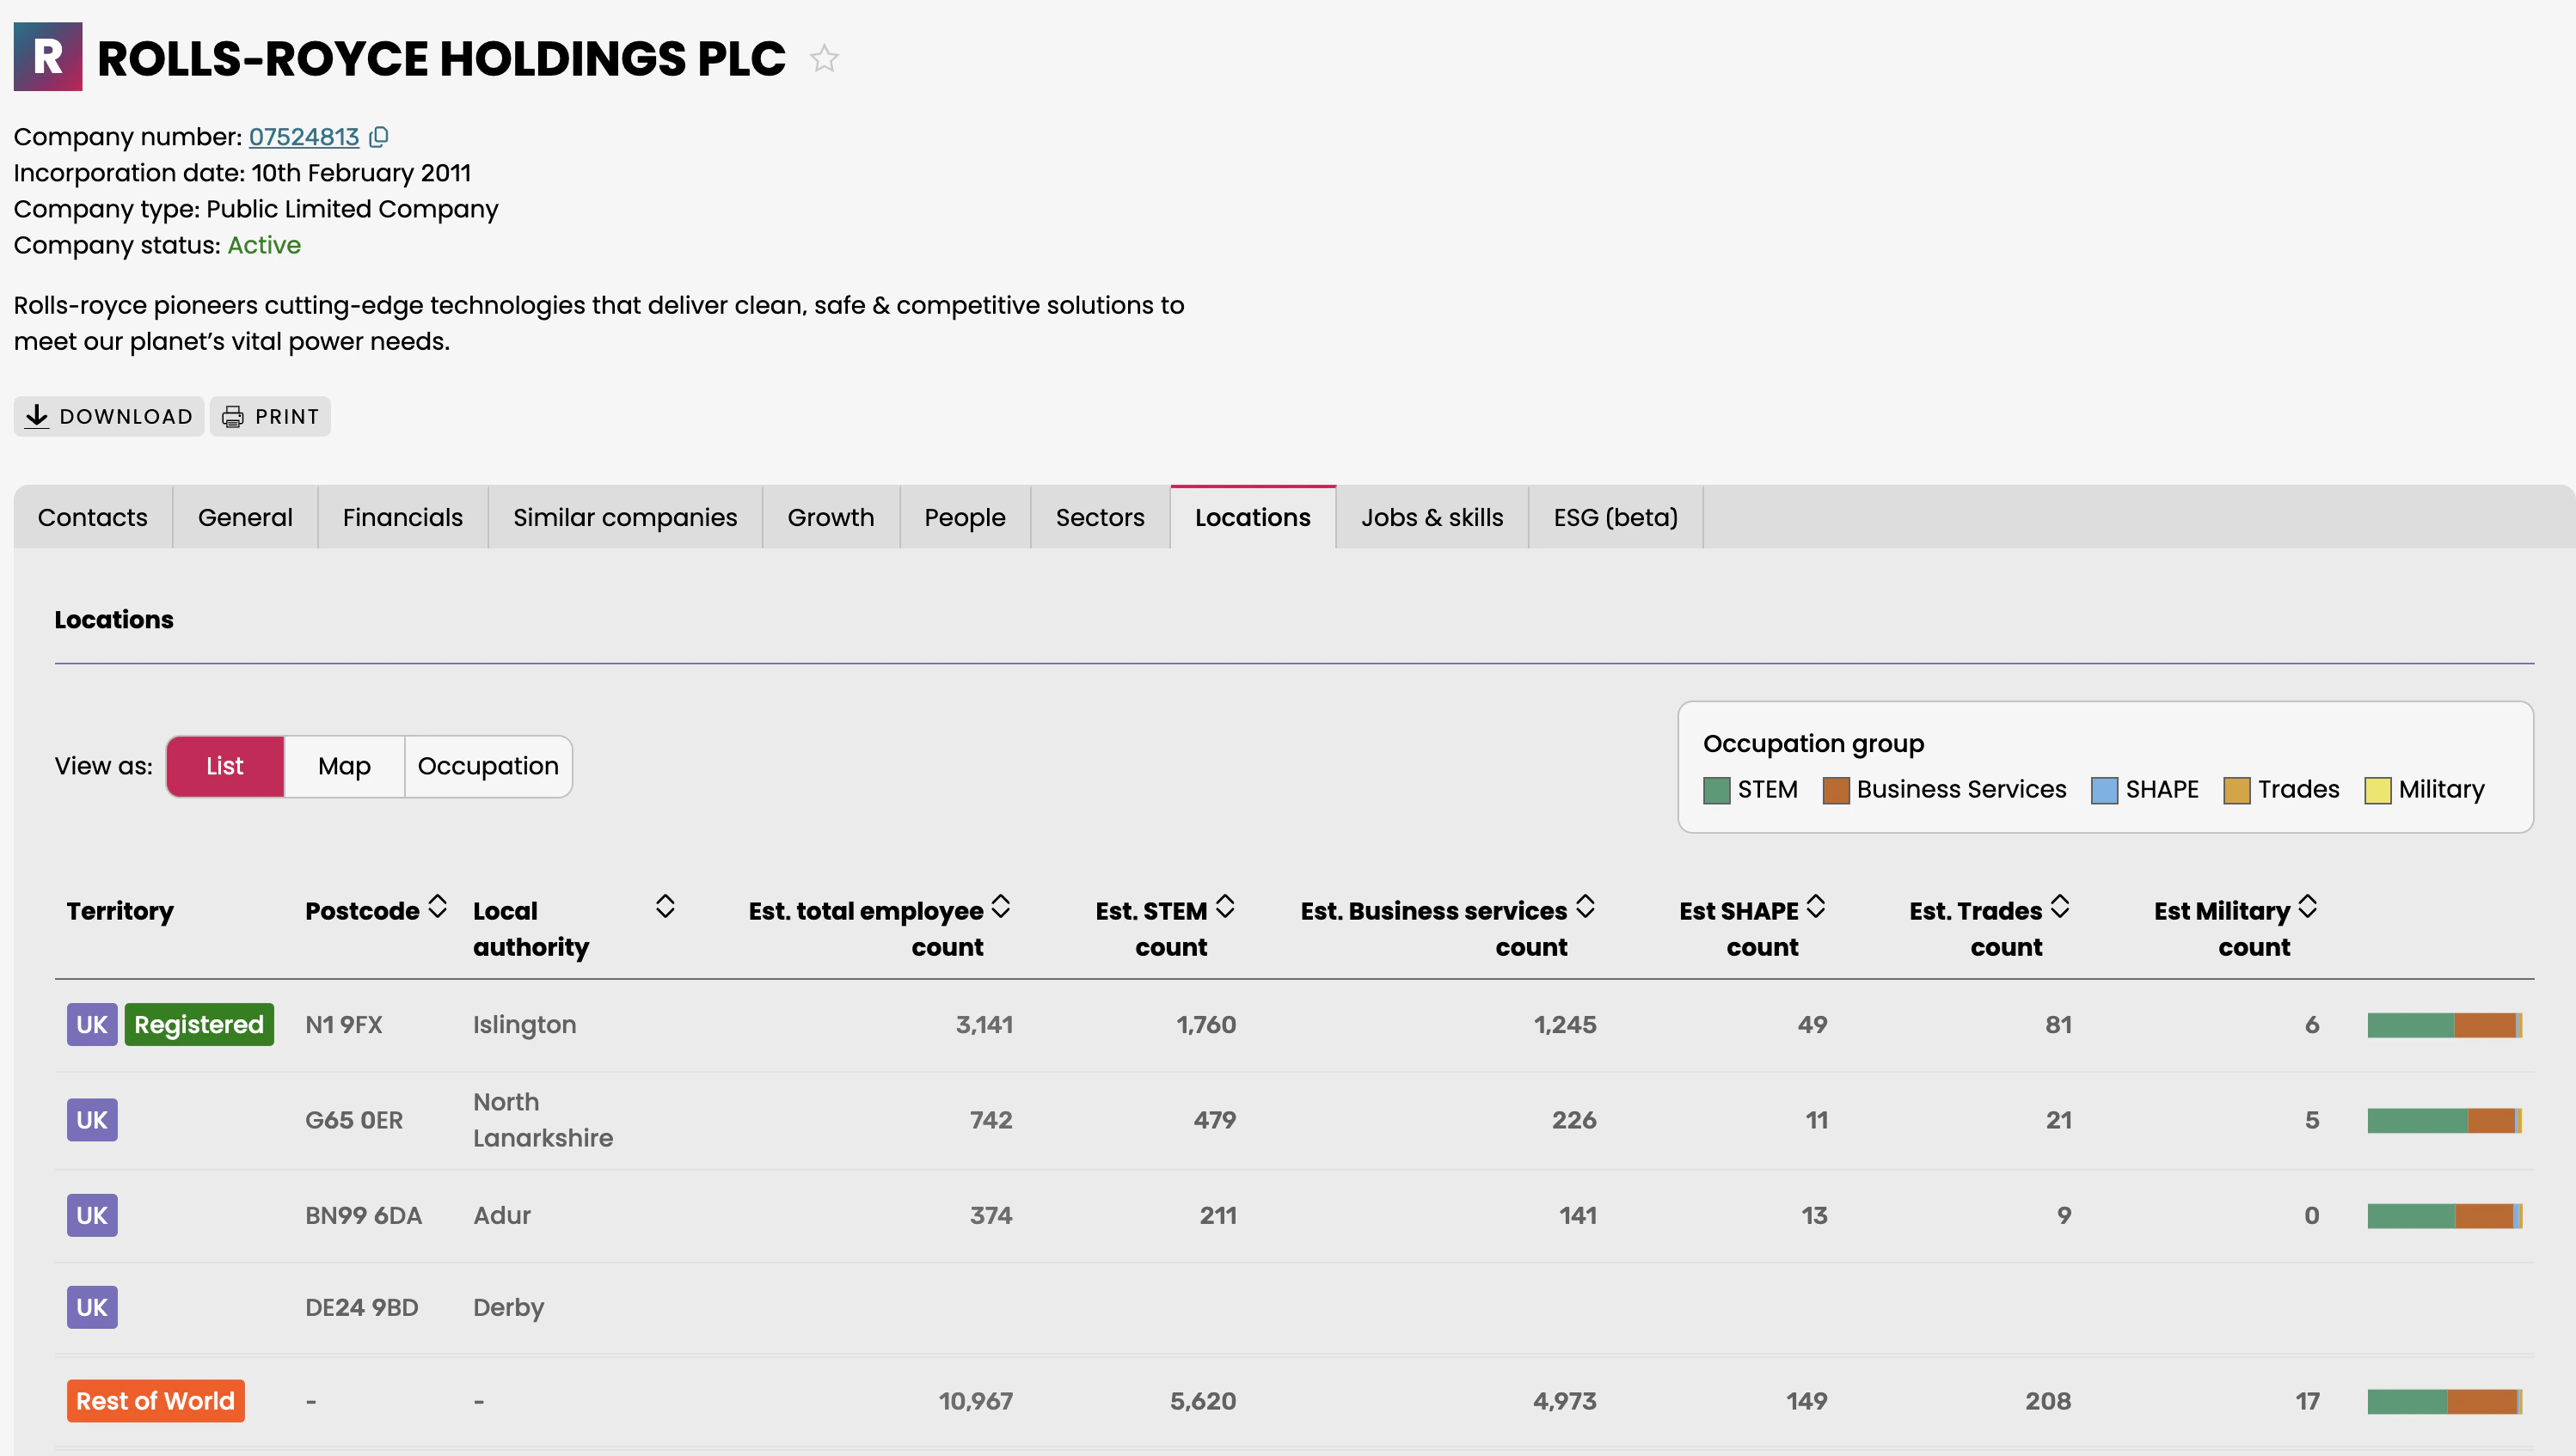Star Rolls-Royce Holdings as a favourite
This screenshot has width=2576, height=1456.
tap(825, 58)
